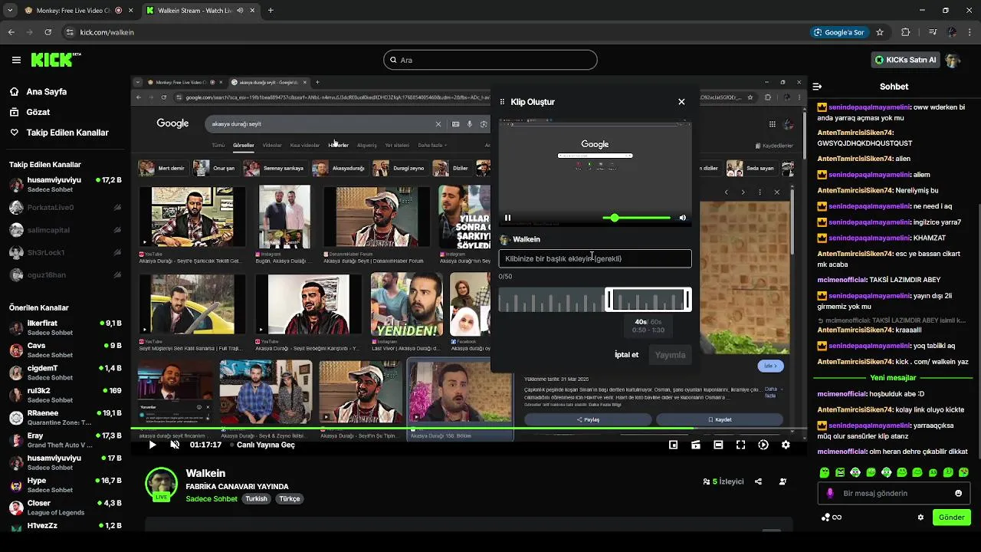
Task: Click İptal et to cancel clip
Action: click(x=626, y=355)
